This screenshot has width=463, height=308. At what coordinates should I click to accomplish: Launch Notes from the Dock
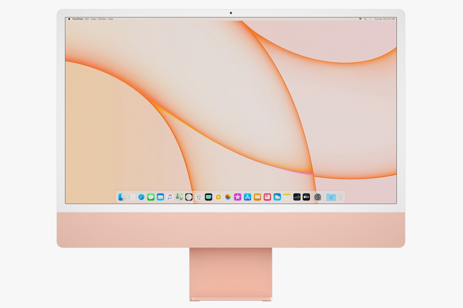287,197
